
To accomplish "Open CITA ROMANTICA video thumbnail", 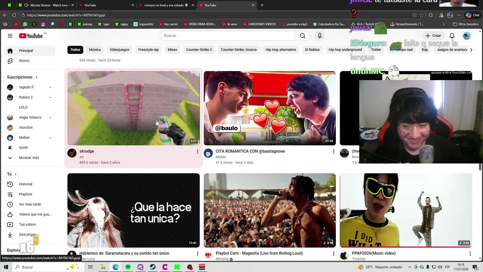I will pyautogui.click(x=270, y=108).
